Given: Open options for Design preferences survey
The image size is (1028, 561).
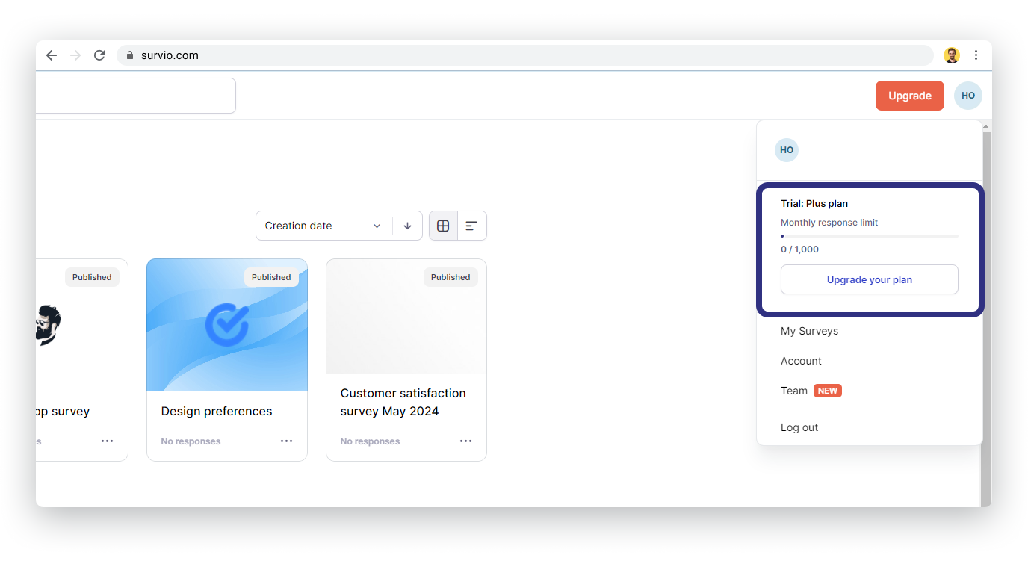Looking at the screenshot, I should tap(287, 441).
